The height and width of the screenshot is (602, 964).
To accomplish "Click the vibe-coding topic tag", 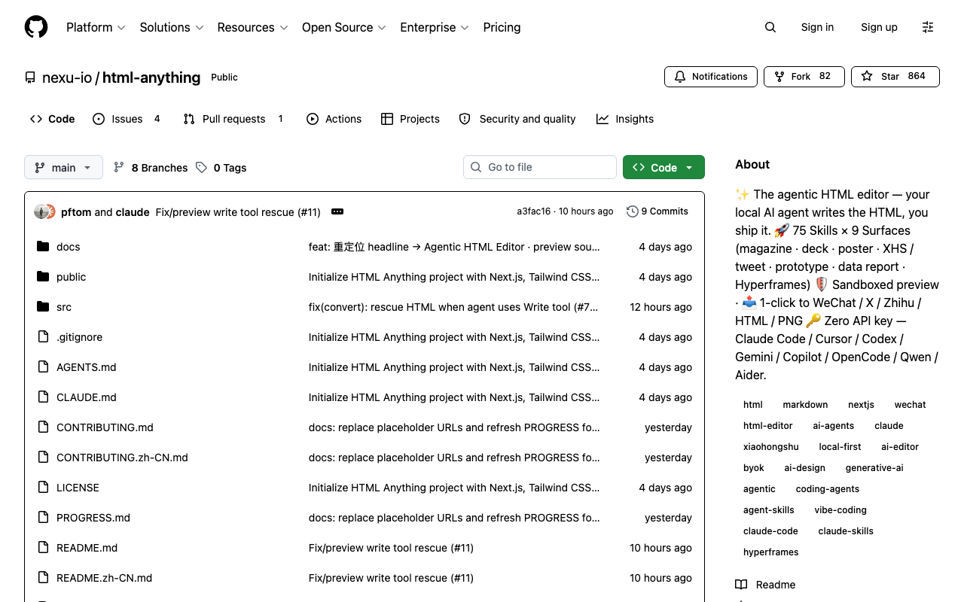I will pos(840,510).
